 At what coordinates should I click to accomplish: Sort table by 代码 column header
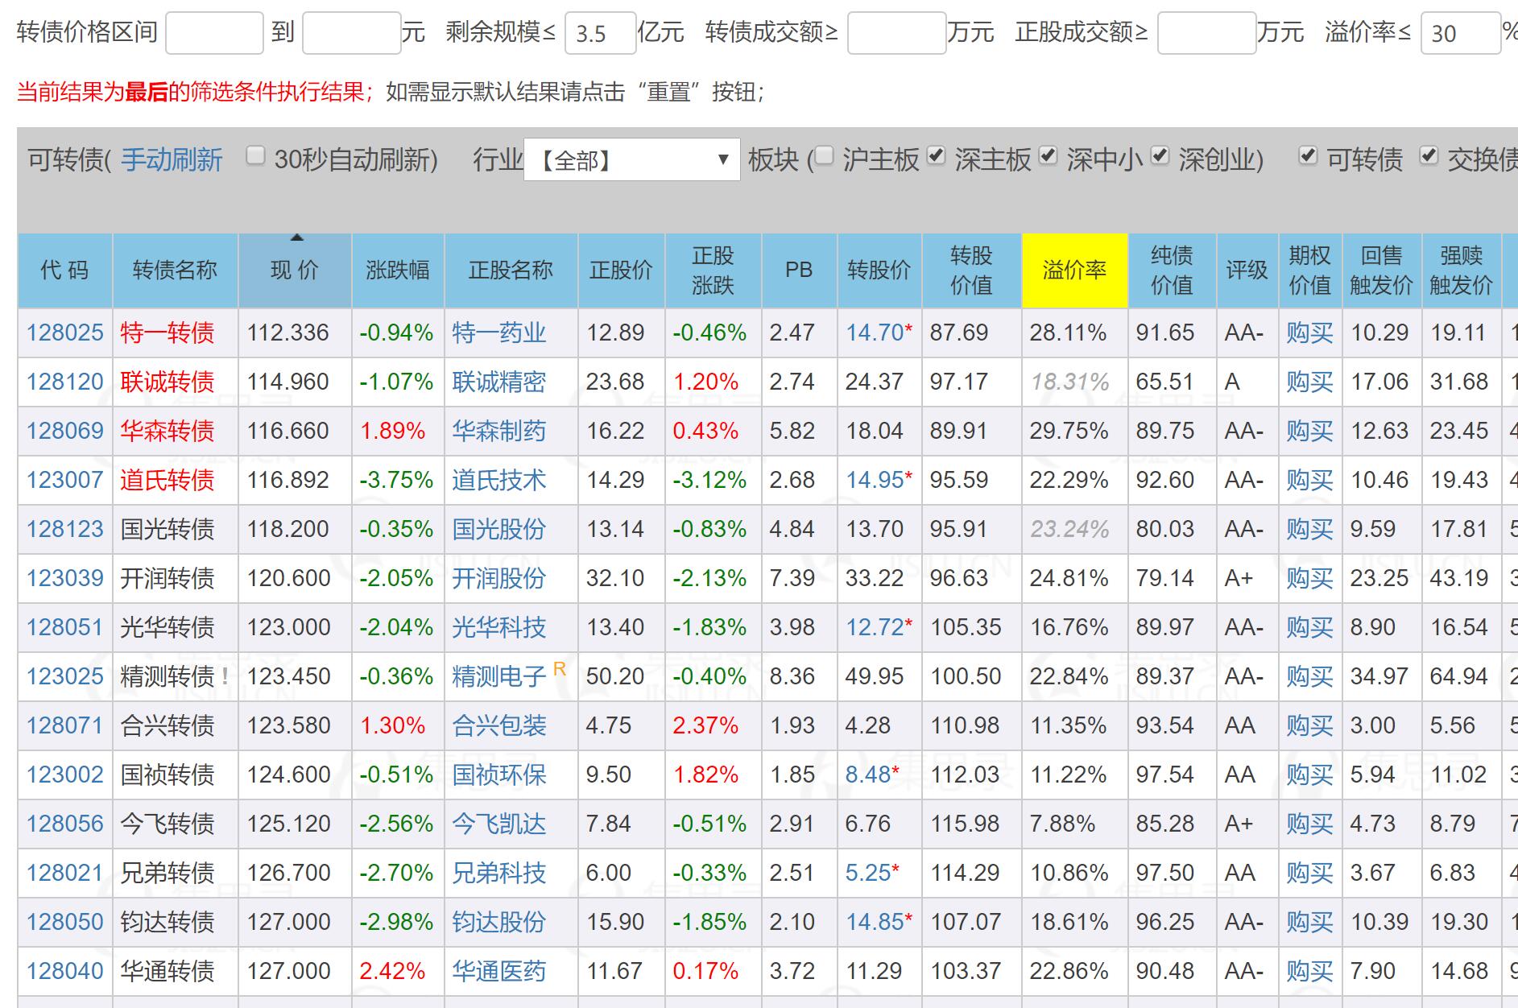(x=65, y=271)
